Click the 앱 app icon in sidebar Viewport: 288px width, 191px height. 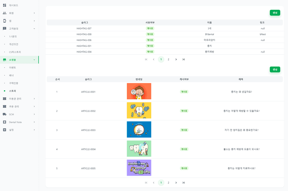[5, 21]
